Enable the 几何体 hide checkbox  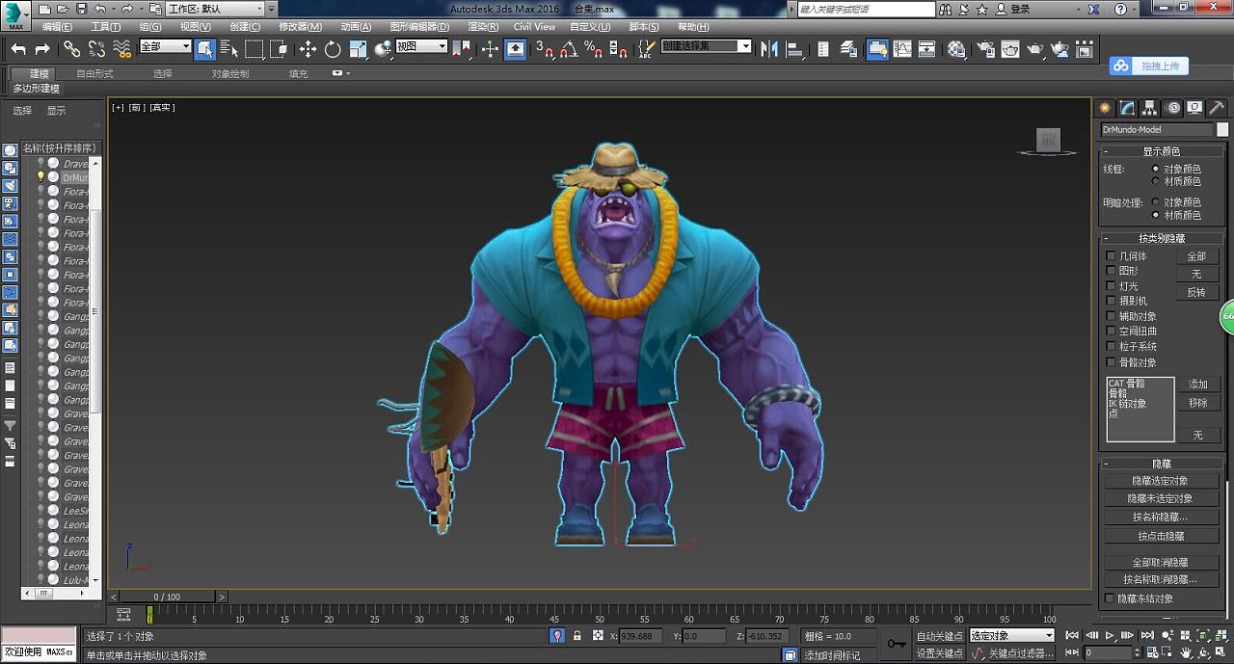click(x=1111, y=256)
